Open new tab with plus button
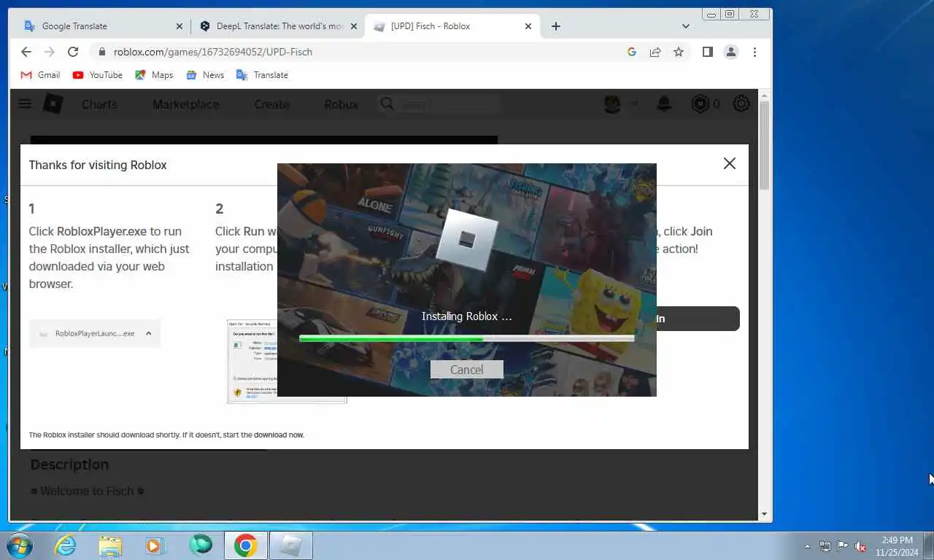 (556, 26)
